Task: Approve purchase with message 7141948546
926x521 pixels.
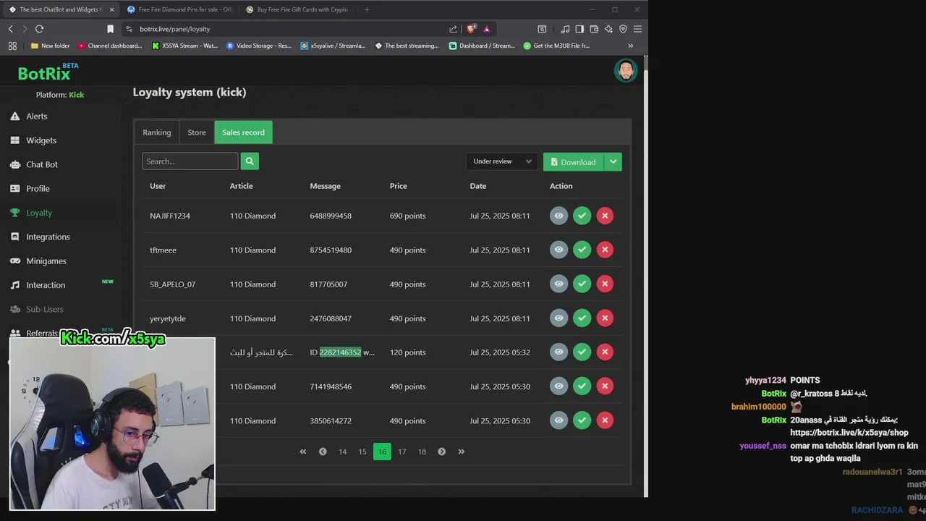Action: coord(582,386)
